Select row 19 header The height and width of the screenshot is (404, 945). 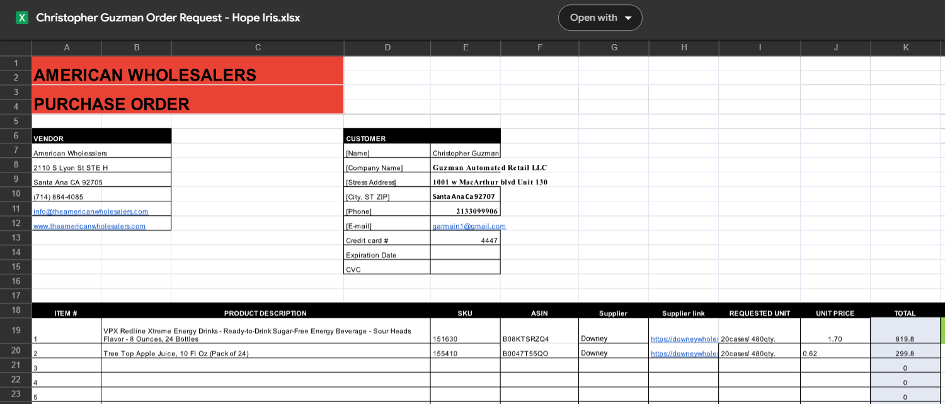click(16, 330)
